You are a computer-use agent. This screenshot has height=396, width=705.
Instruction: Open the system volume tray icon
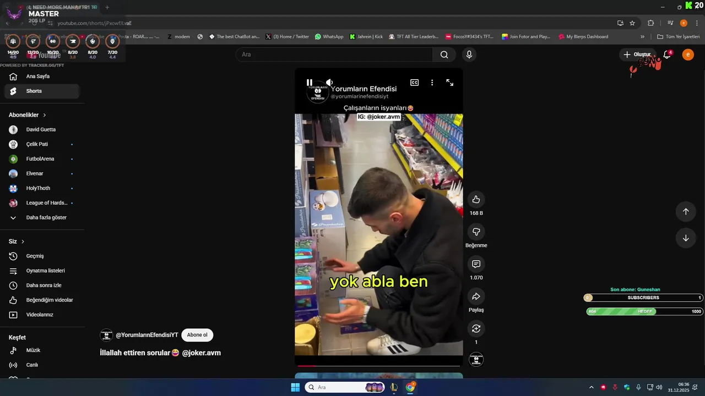click(x=659, y=387)
